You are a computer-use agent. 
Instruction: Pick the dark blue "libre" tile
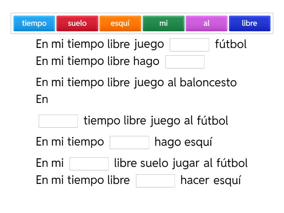[250, 23]
